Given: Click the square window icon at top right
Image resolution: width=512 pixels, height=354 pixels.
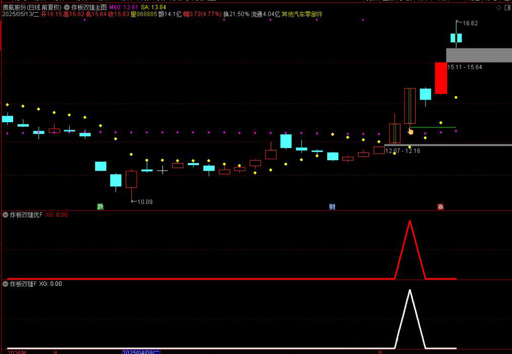Looking at the screenshot, I should [x=506, y=8].
